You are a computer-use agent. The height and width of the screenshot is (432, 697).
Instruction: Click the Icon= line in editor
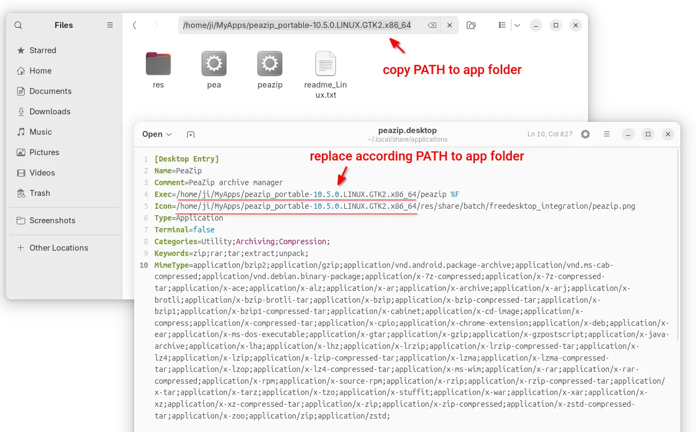point(395,206)
